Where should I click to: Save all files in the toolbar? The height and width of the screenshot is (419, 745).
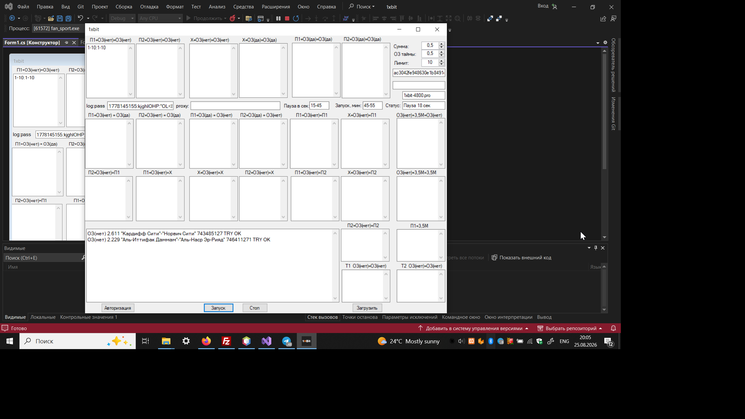pyautogui.click(x=69, y=18)
